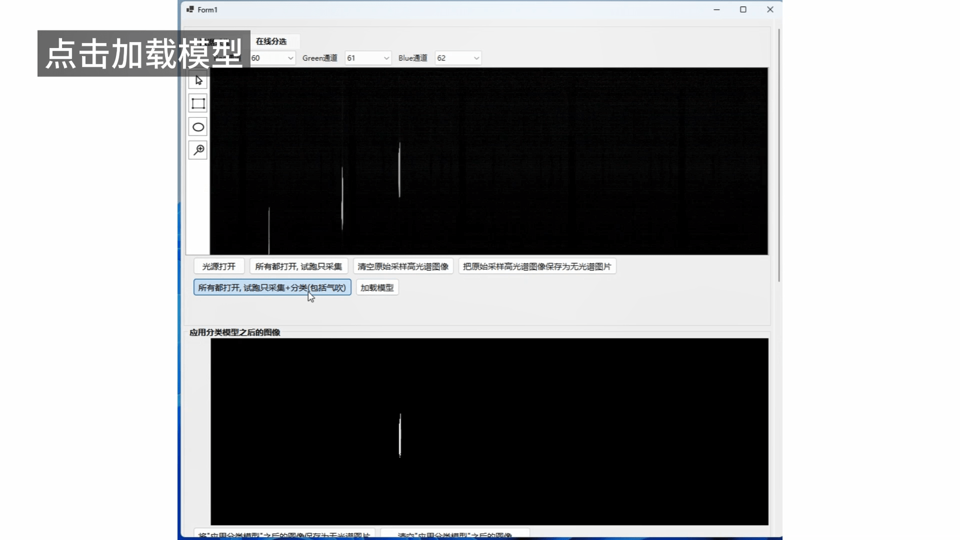Click the Blue通道 label

click(x=413, y=58)
